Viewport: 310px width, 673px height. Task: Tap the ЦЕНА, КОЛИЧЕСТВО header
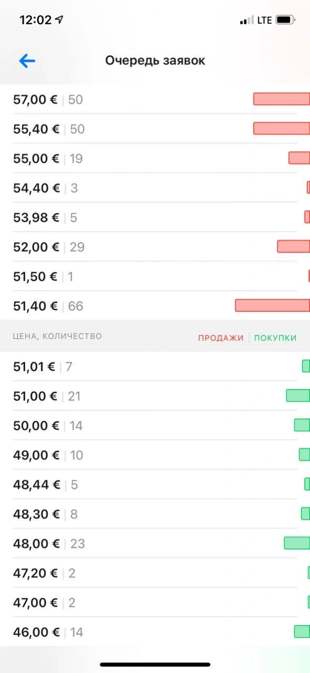(58, 336)
